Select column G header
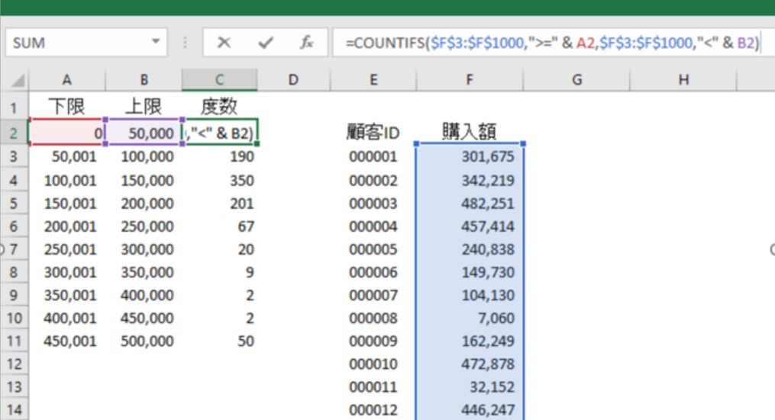This screenshot has width=775, height=420. pyautogui.click(x=576, y=79)
